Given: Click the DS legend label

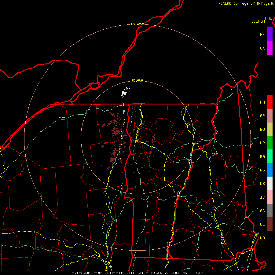Looking at the screenshot, I should 262,184.
